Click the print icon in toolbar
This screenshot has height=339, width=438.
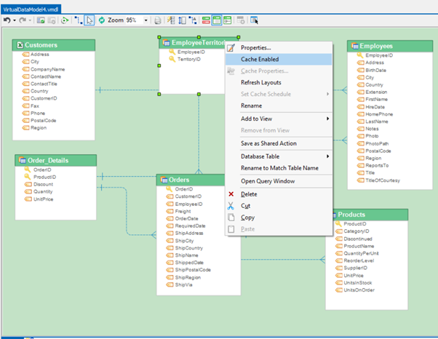(x=157, y=20)
